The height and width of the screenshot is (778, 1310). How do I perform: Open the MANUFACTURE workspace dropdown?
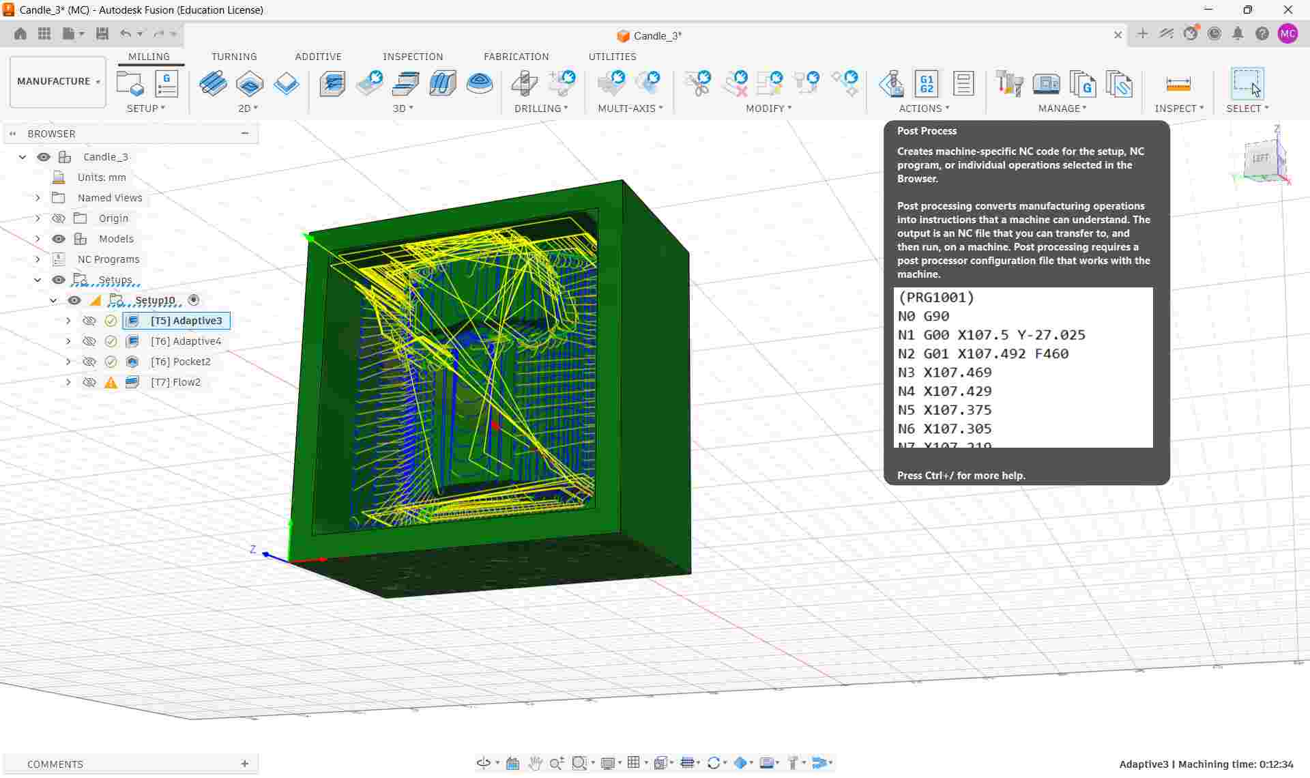coord(58,81)
